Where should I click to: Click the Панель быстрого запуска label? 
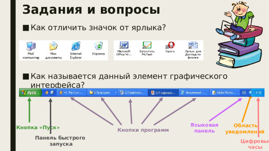[61, 141]
